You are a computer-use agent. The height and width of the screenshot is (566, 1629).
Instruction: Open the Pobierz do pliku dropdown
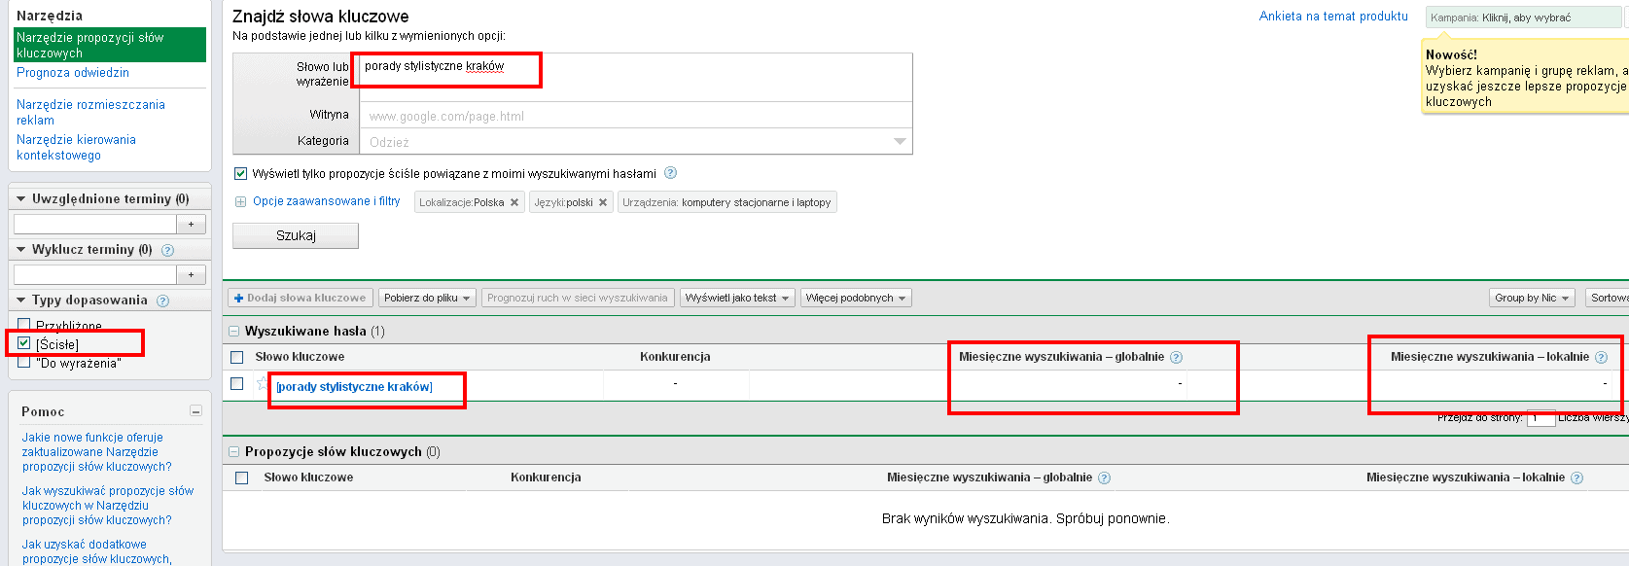426,298
